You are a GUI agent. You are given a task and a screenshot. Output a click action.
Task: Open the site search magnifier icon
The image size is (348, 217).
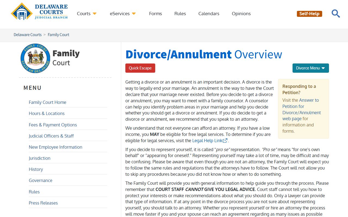point(336,14)
